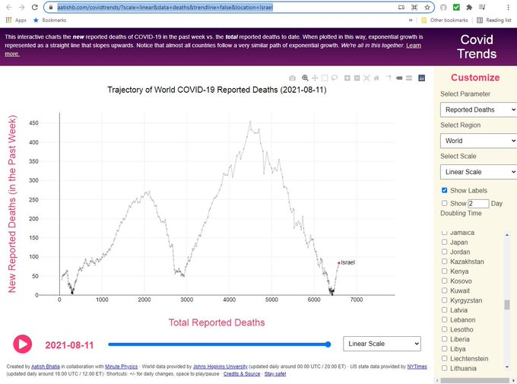
Task: Check the Libya country checkbox
Action: tap(444, 349)
